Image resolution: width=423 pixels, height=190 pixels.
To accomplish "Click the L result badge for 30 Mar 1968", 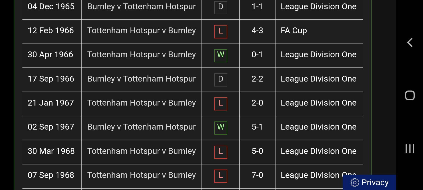I will pyautogui.click(x=220, y=152).
